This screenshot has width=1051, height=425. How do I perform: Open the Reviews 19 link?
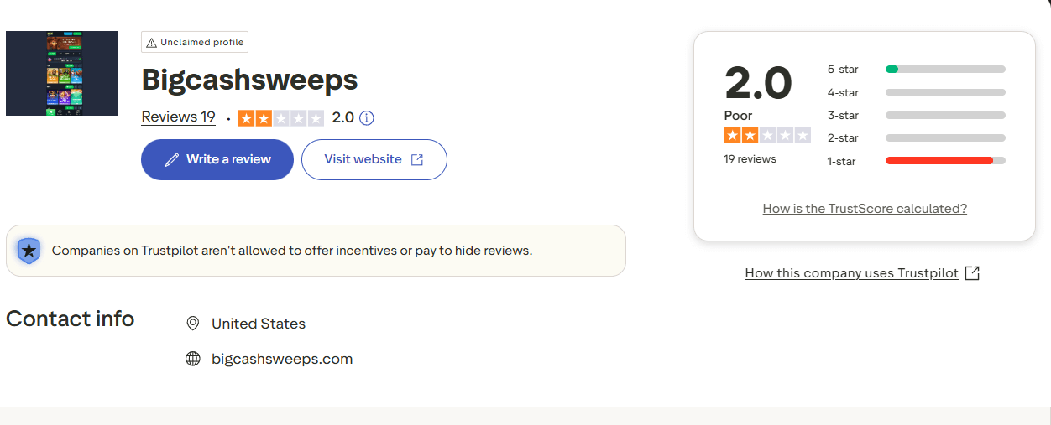point(178,117)
